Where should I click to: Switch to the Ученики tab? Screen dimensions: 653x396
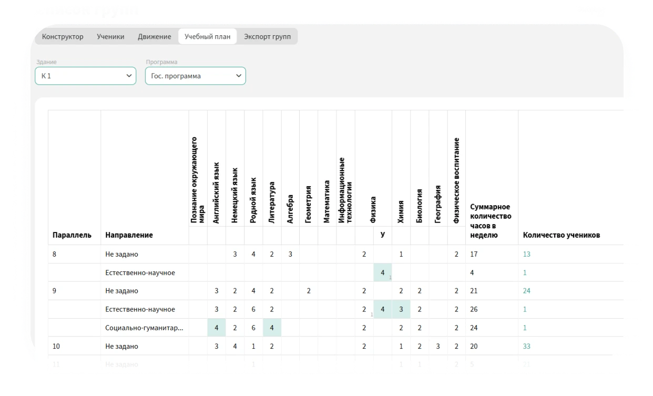[x=110, y=37]
